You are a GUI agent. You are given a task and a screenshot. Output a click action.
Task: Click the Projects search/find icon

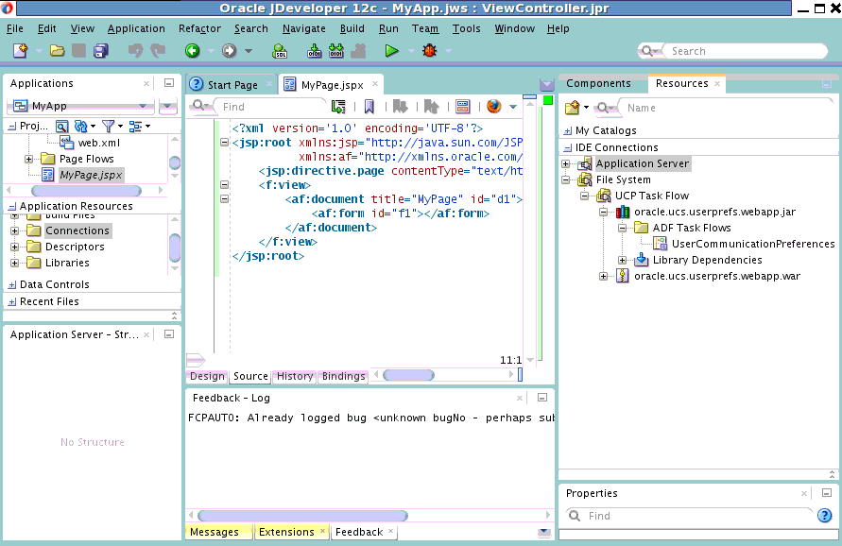(62, 127)
